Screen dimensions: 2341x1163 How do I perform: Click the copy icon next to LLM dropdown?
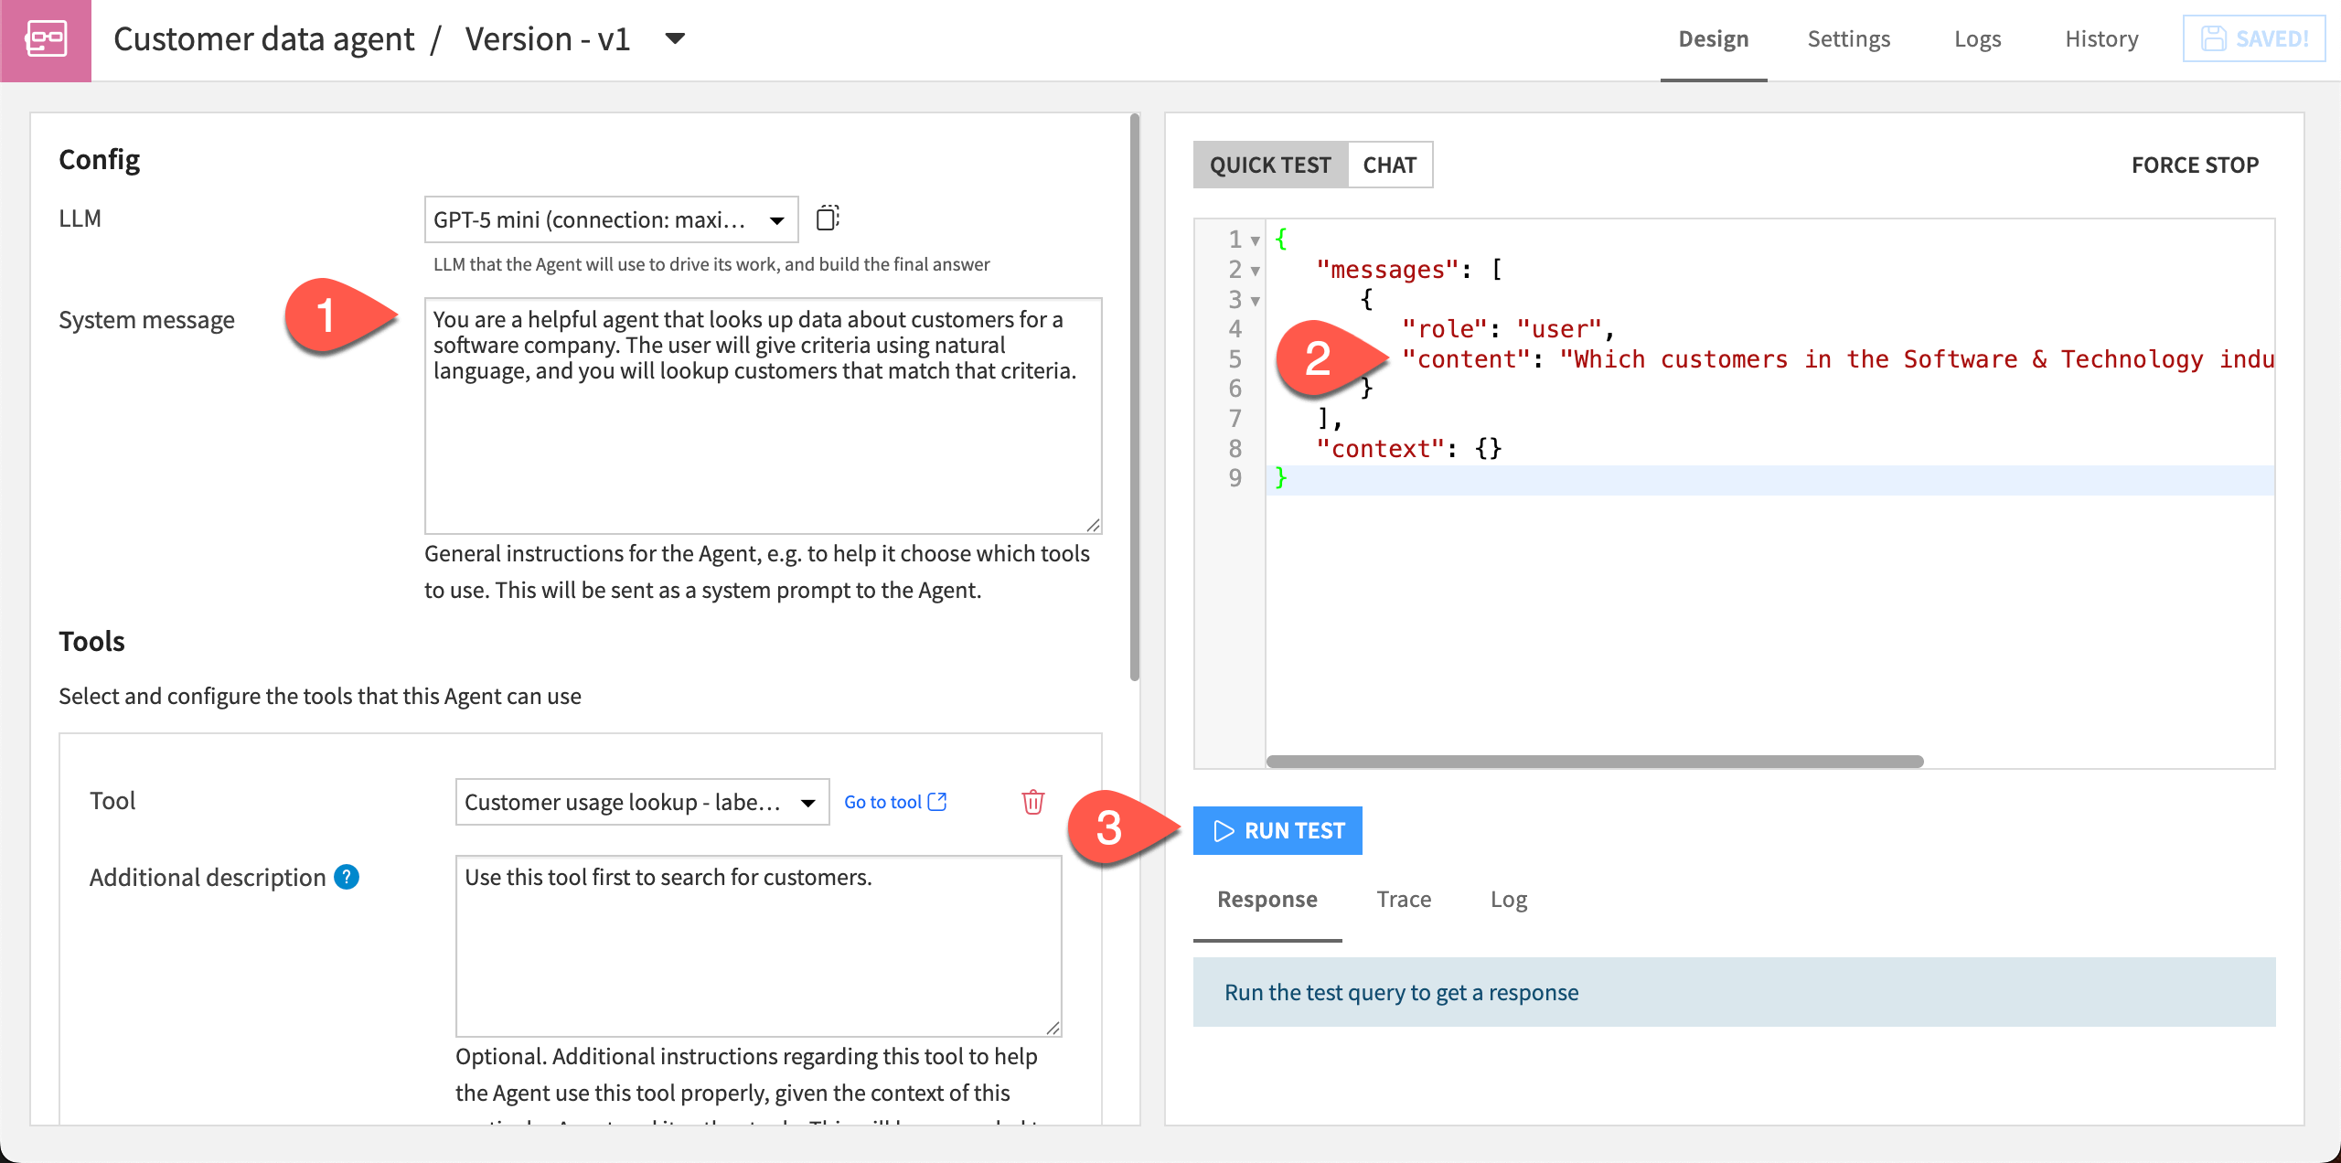coord(827,219)
